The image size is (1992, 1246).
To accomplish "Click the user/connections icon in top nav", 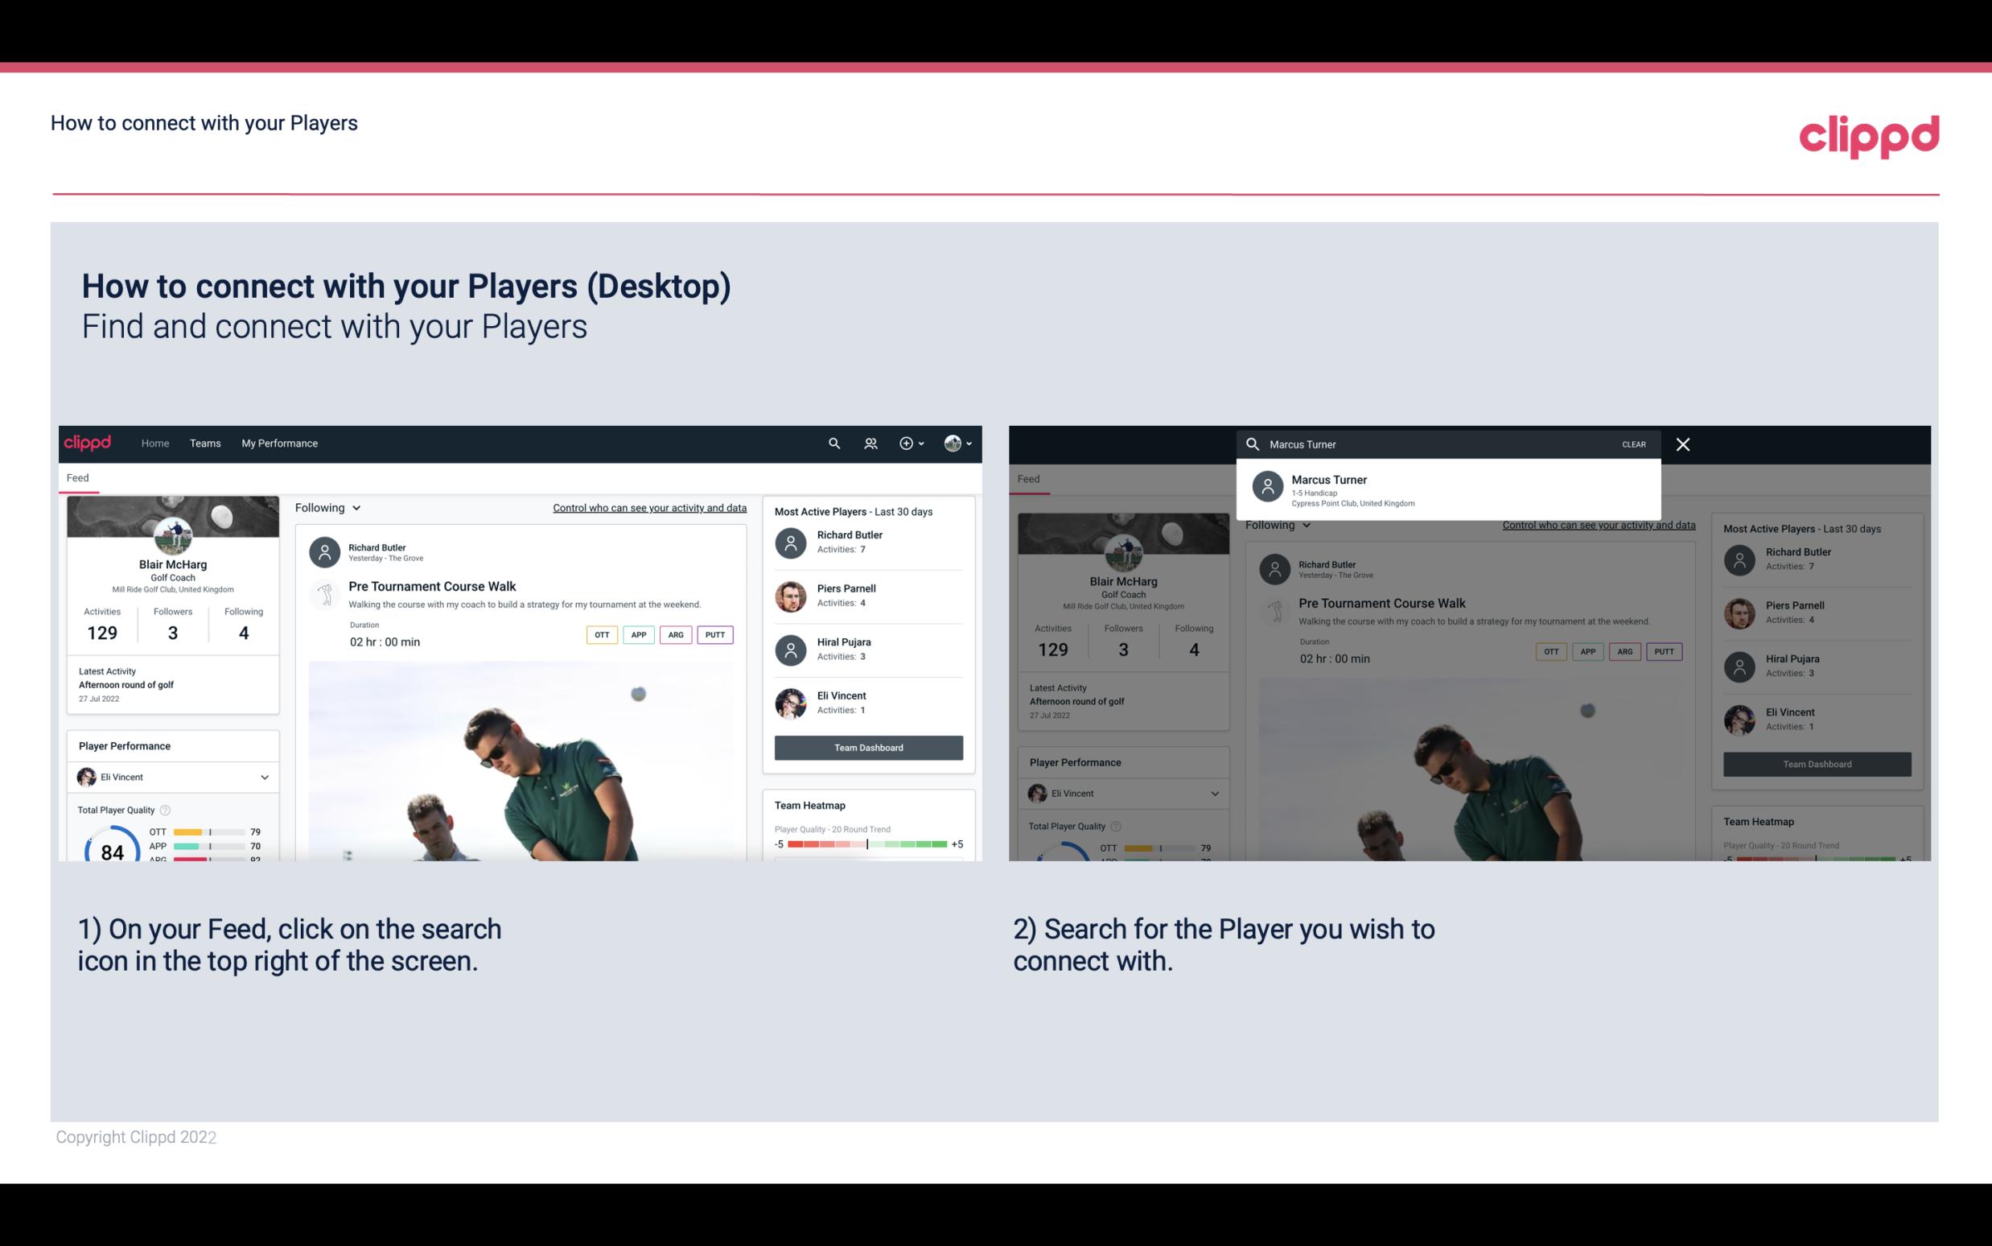I will (869, 442).
